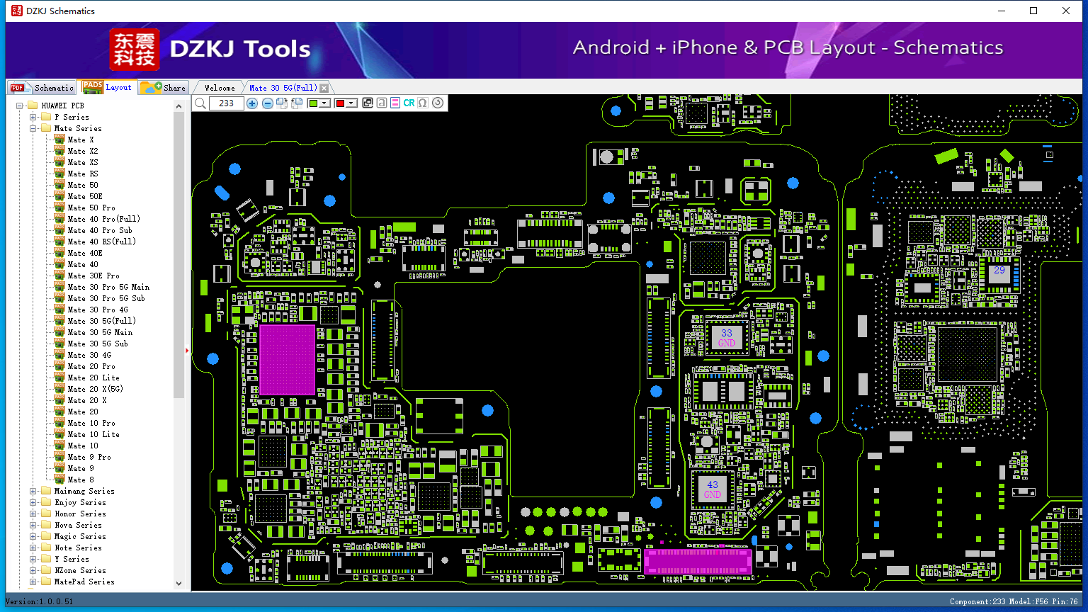Open the green color dropdown
The image size is (1088, 612).
tap(324, 103)
